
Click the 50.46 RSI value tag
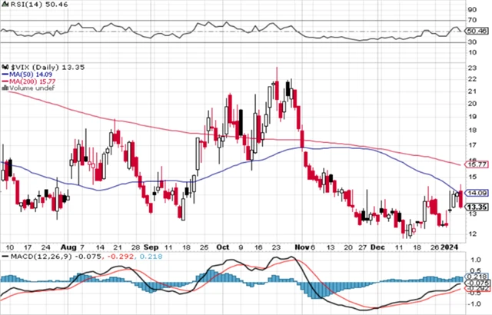coord(477,31)
